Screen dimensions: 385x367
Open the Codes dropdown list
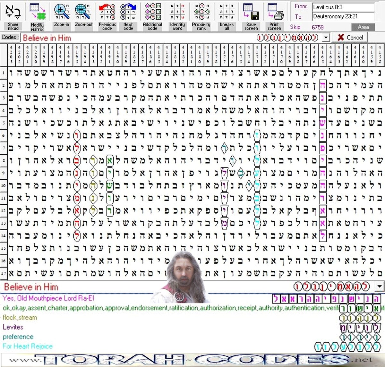point(326,37)
